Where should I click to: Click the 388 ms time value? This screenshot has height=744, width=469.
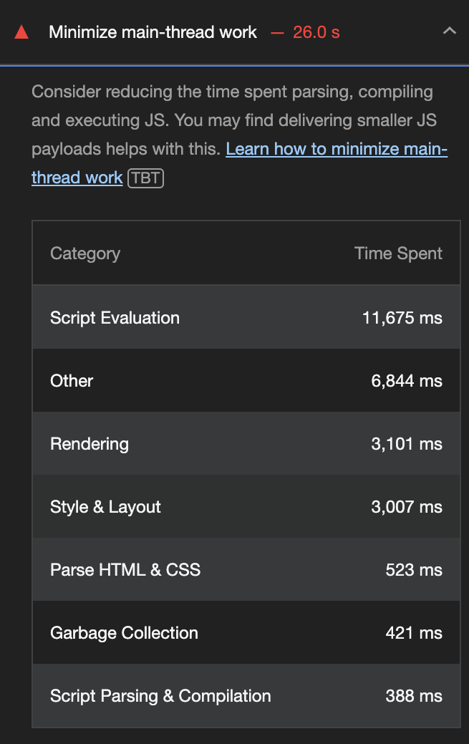pos(413,696)
